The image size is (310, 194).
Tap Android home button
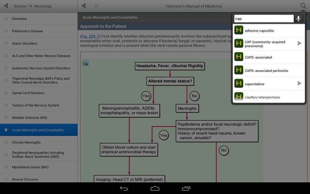click(155, 189)
